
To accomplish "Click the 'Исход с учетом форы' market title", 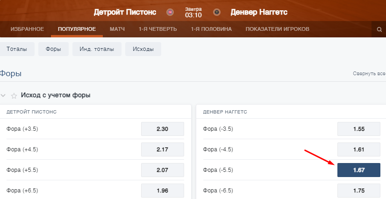I will click(x=56, y=95).
